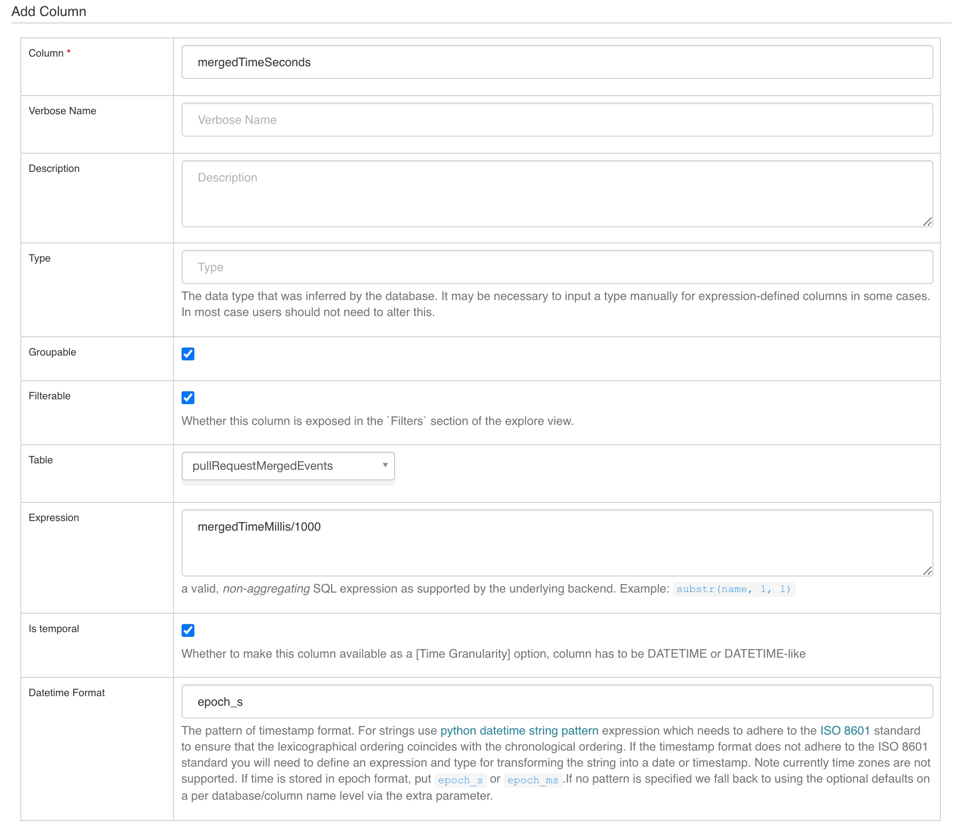Click the Datetime Format input with epoch_s
The height and width of the screenshot is (836, 958).
tap(556, 702)
